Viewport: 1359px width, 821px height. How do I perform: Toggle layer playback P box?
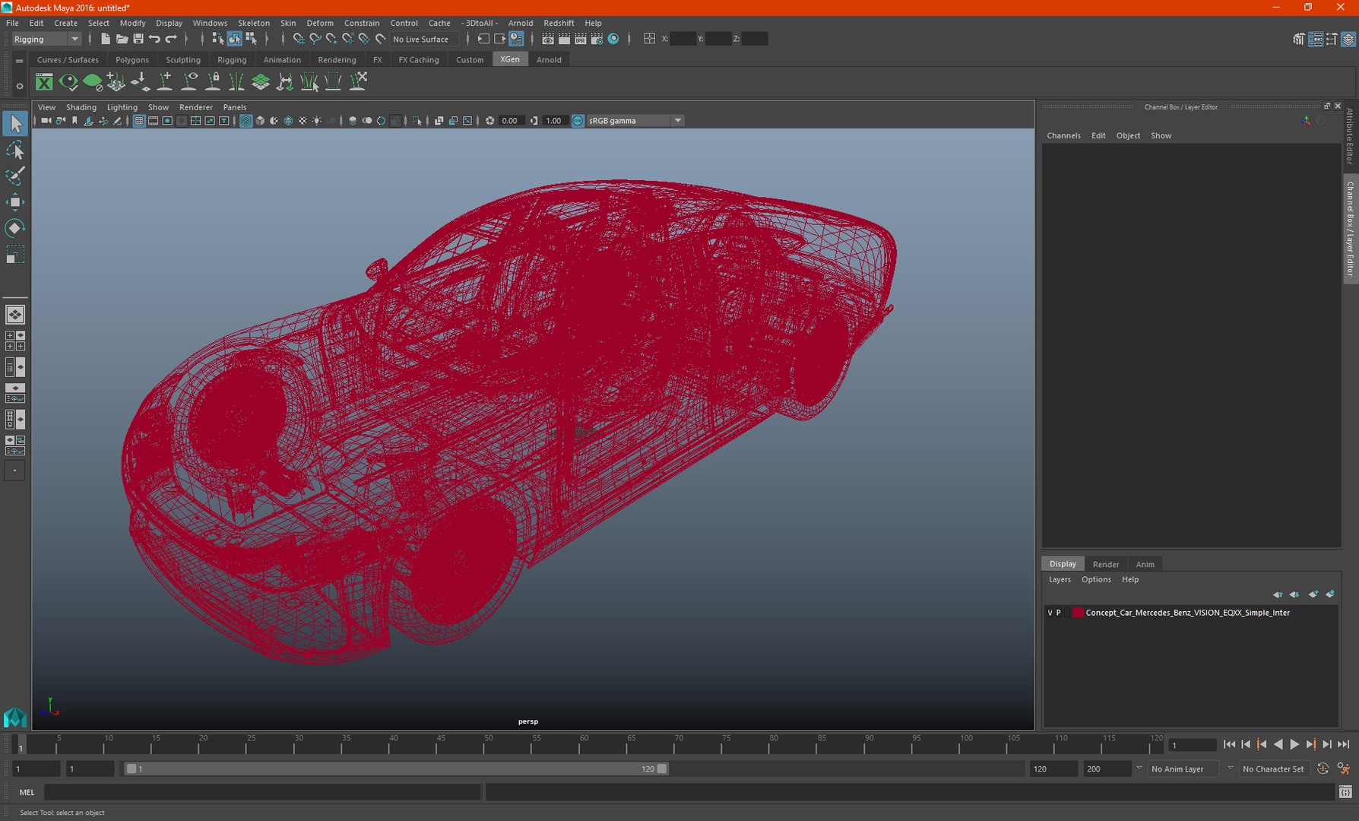[x=1058, y=613]
